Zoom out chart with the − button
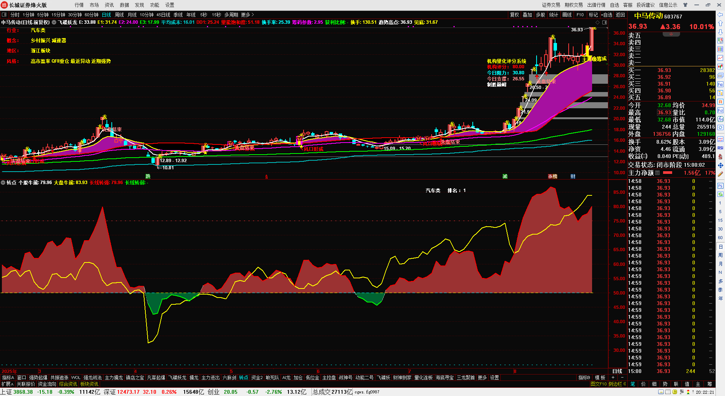The height and width of the screenshot is (396, 725). (x=622, y=378)
